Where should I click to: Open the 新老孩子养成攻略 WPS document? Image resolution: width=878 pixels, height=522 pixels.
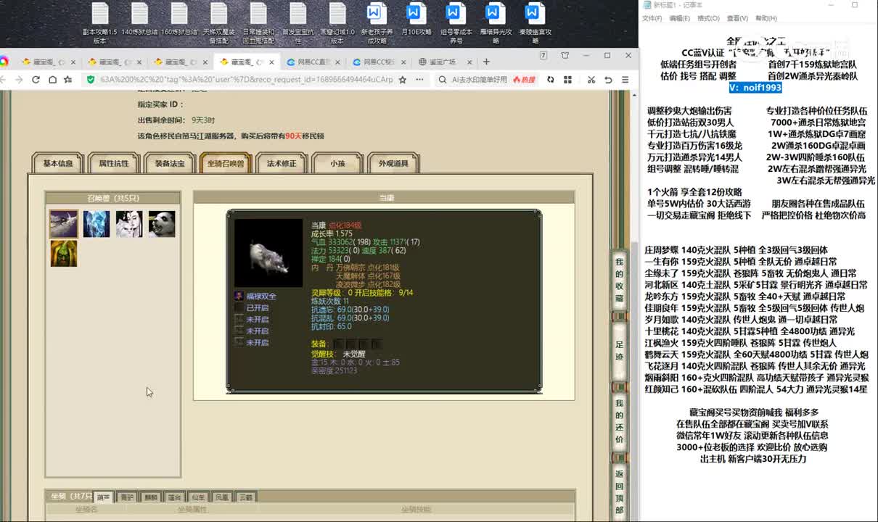[x=377, y=22]
